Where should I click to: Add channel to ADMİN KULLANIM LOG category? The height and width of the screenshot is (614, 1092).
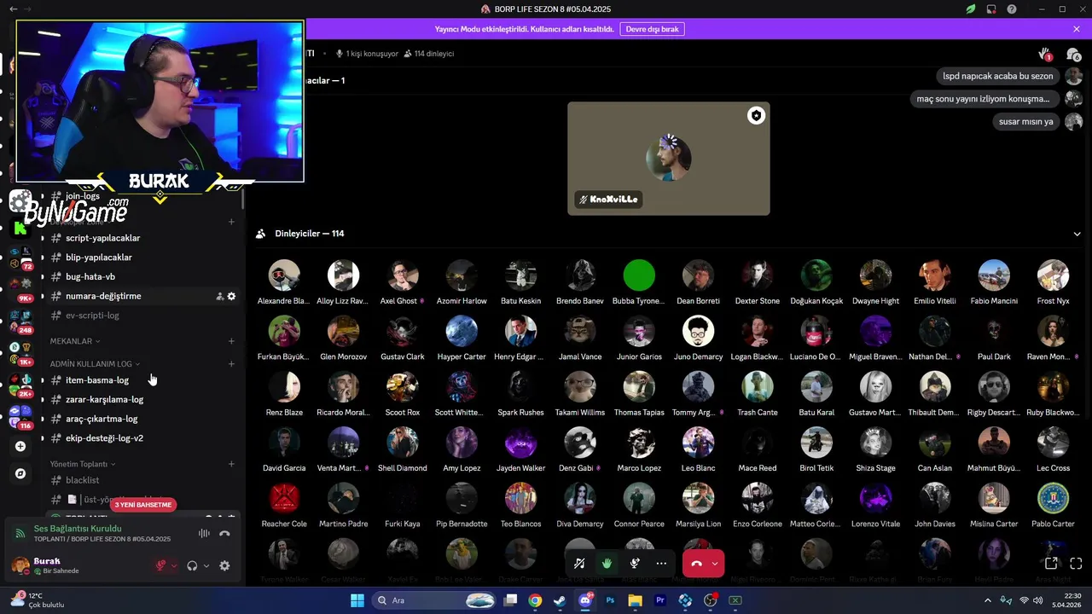[231, 364]
